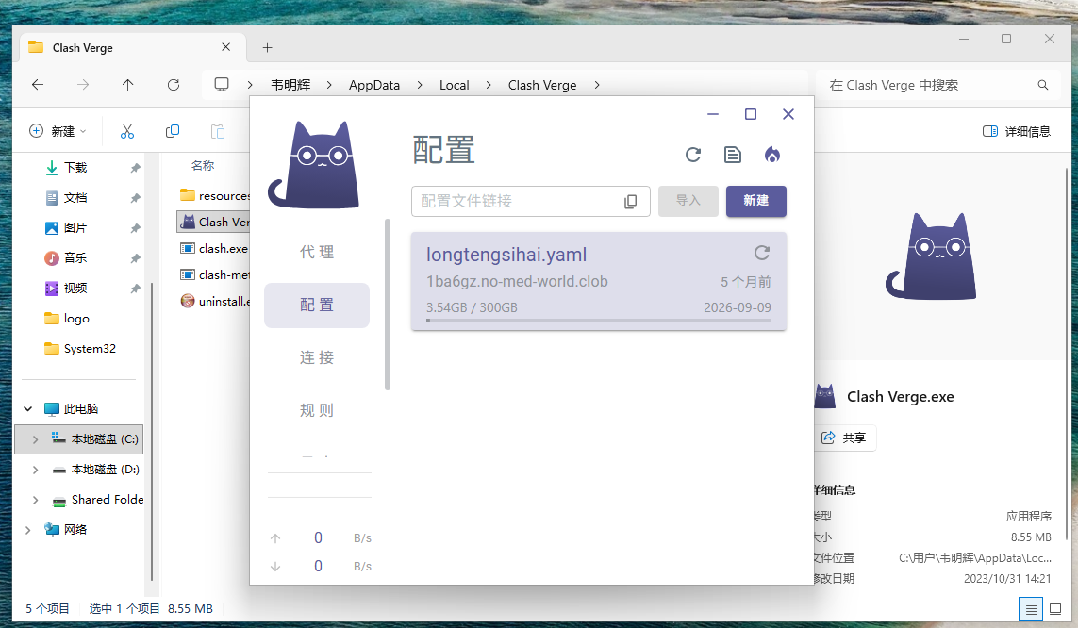Switch Explorer to the details list view

tap(1031, 609)
